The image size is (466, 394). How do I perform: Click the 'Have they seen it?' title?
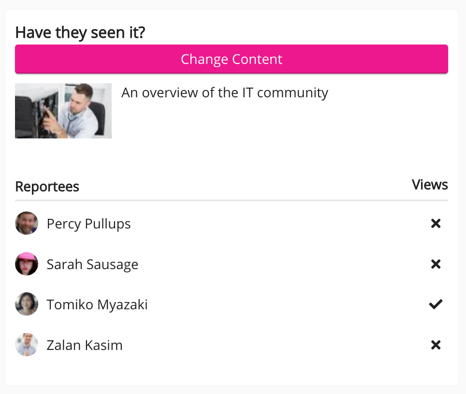coord(80,32)
